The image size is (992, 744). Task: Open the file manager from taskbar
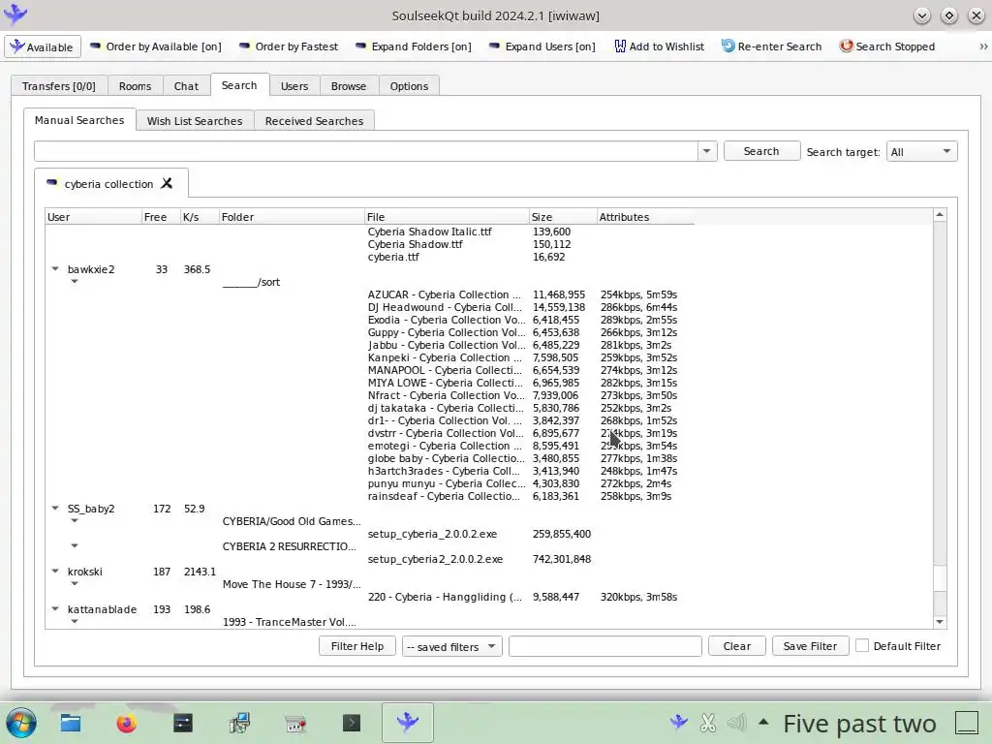coord(70,723)
